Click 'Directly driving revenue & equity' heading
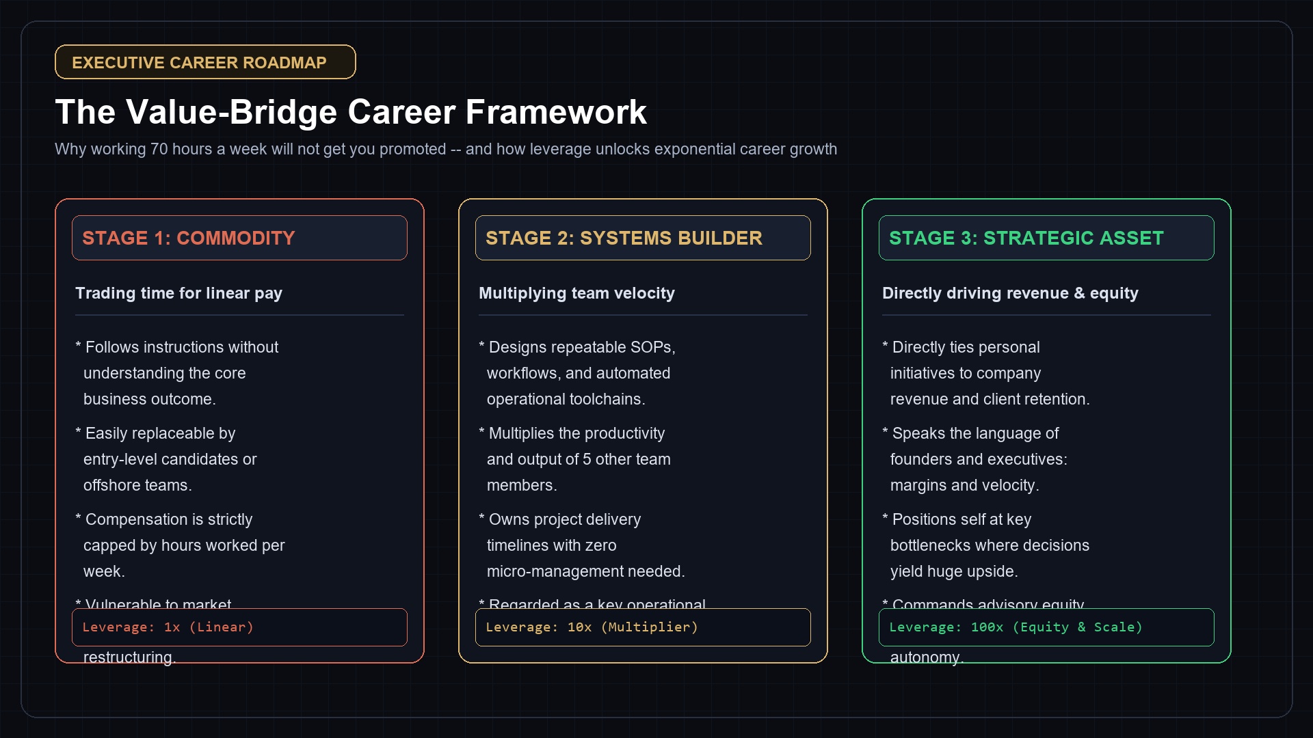 coord(1010,293)
